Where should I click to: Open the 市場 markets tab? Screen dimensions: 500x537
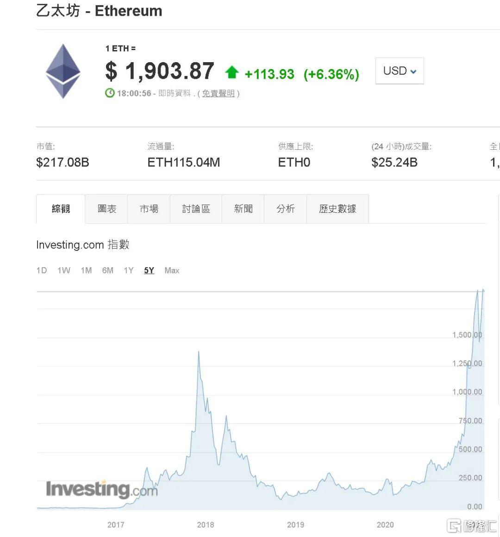coord(149,209)
